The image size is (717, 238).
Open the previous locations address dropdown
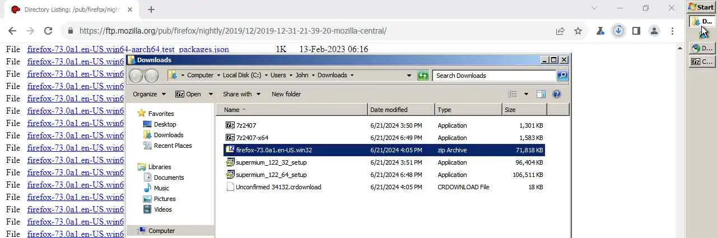[409, 76]
